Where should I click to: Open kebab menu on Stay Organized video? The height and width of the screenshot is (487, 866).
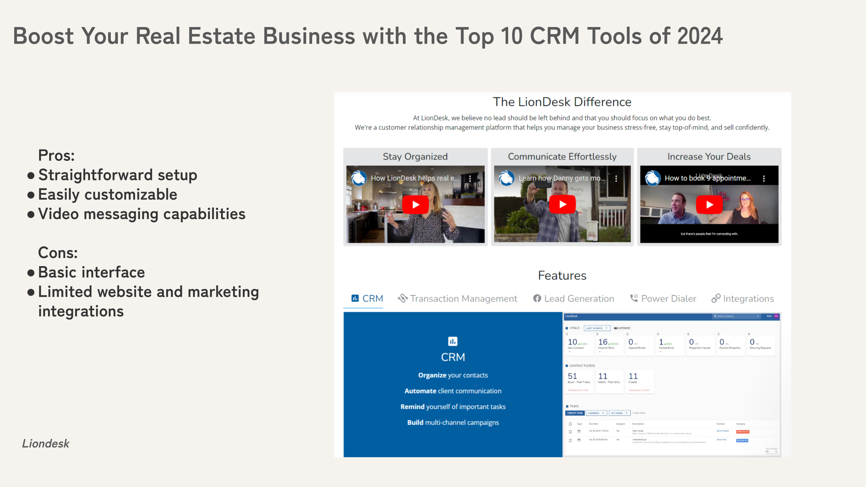point(470,179)
